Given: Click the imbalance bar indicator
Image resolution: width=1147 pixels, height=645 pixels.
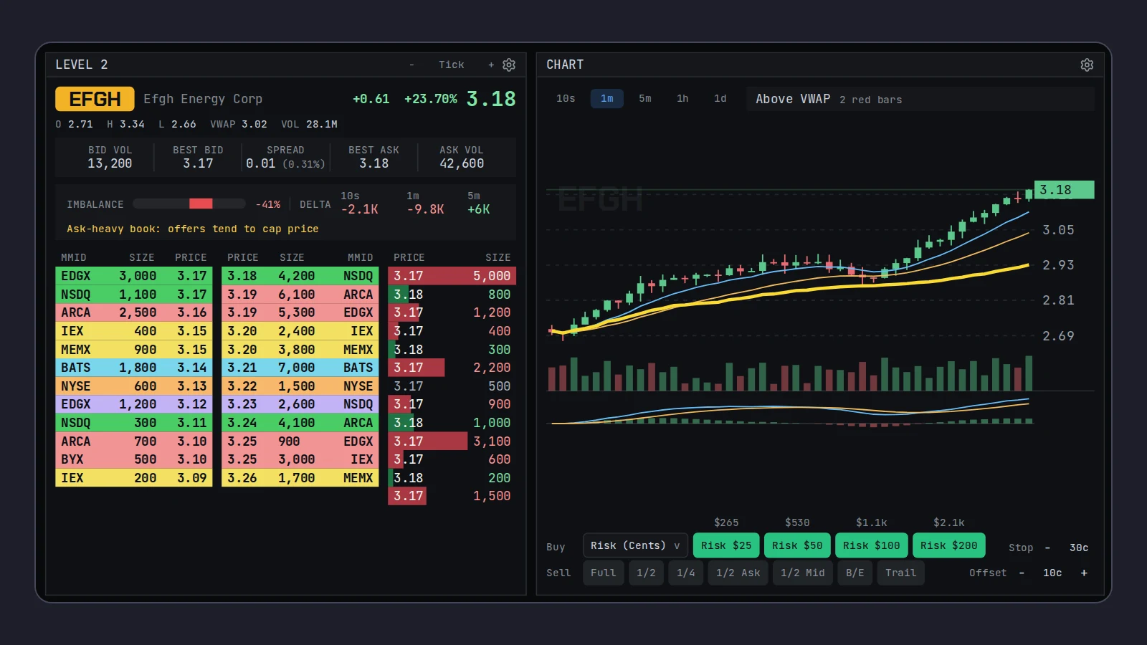Looking at the screenshot, I should click(x=189, y=204).
